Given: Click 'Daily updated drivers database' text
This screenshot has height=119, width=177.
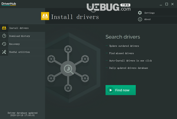Looking at the screenshot, I should pyautogui.click(x=128, y=68).
